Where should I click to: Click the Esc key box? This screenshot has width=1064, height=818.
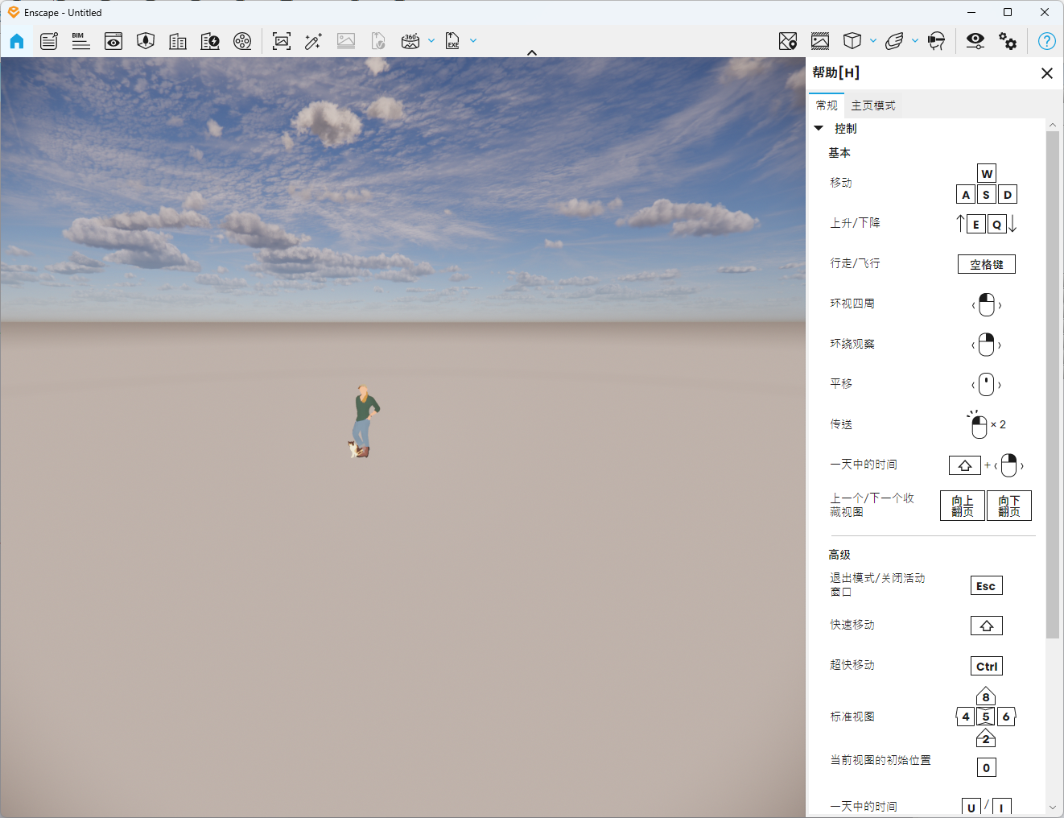pyautogui.click(x=987, y=586)
